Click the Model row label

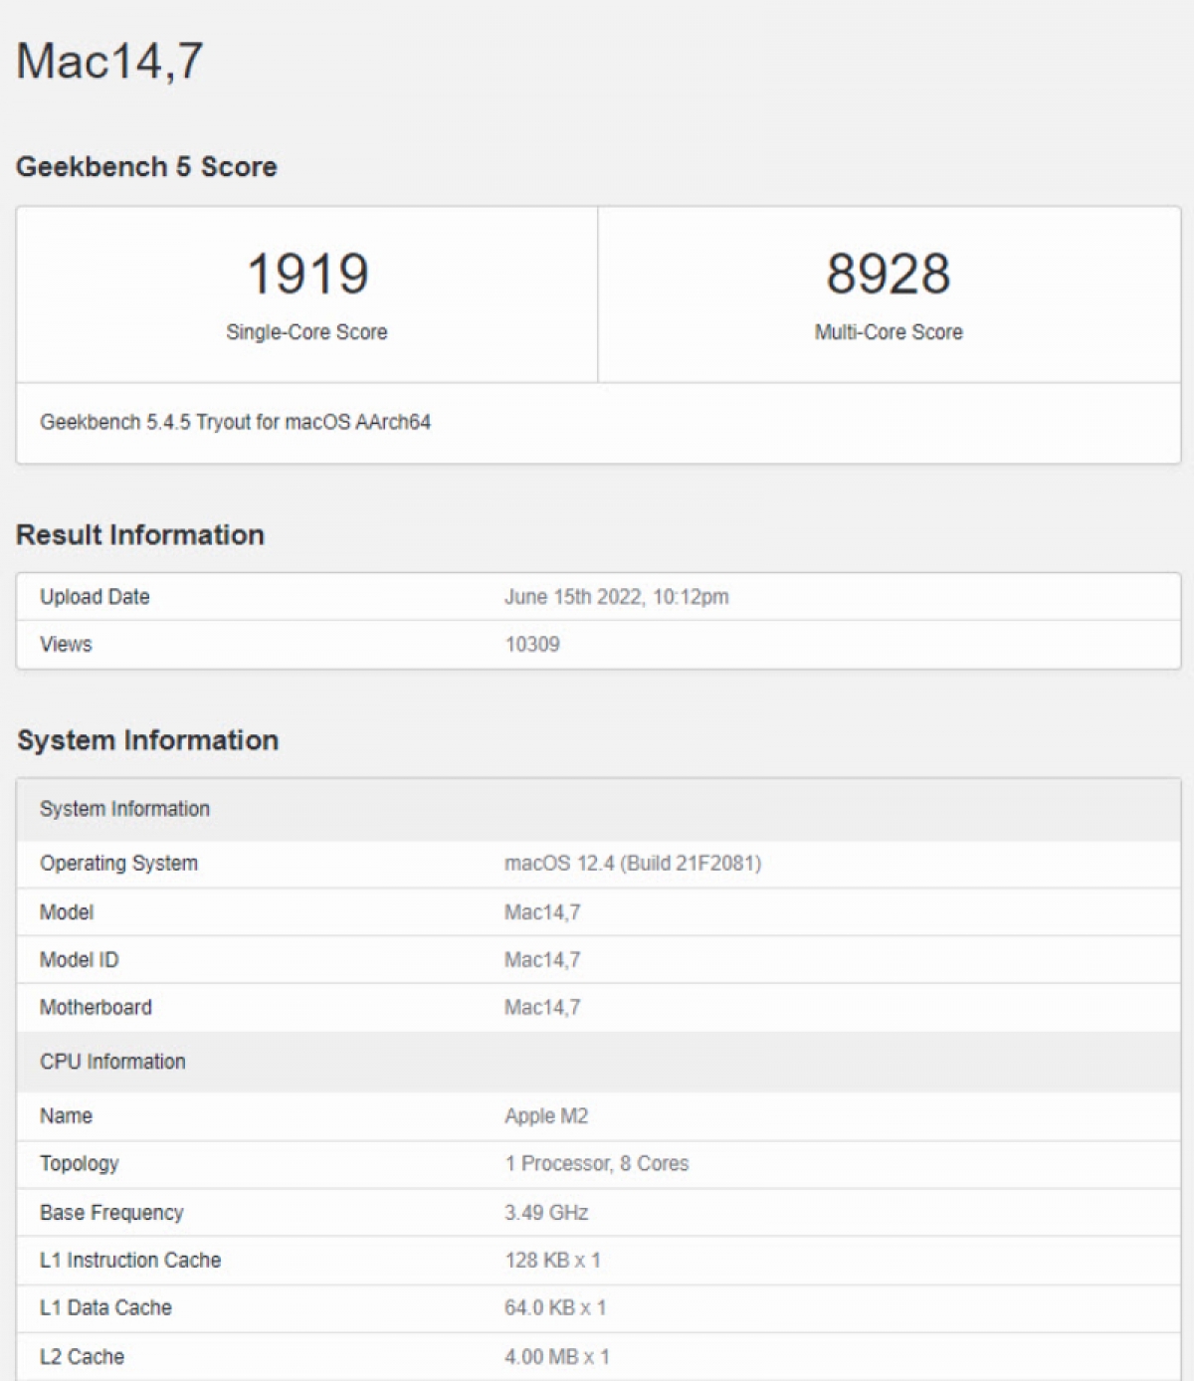click(x=67, y=912)
